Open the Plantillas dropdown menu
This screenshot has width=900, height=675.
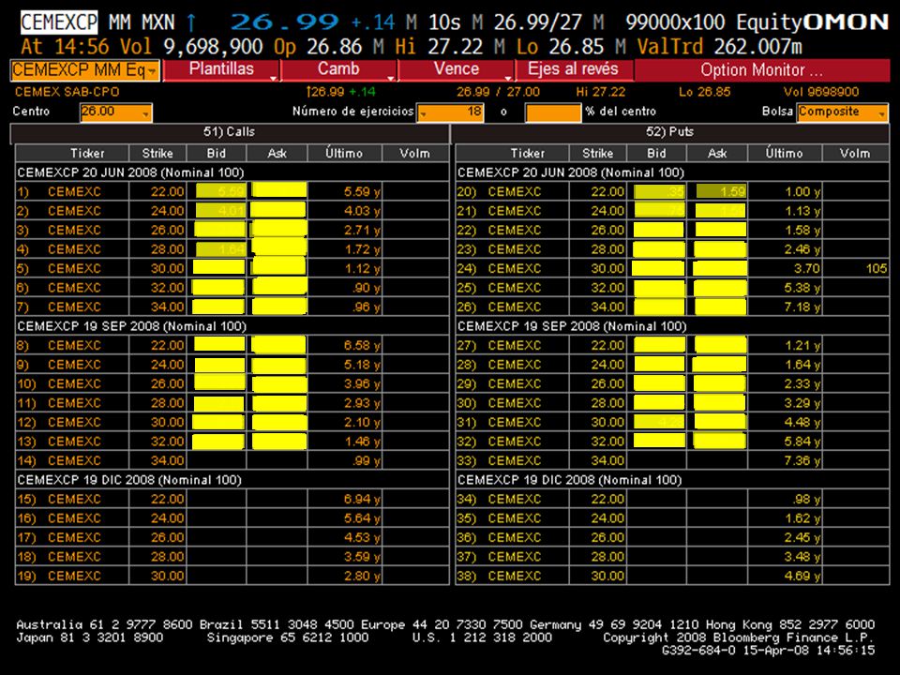click(x=221, y=70)
